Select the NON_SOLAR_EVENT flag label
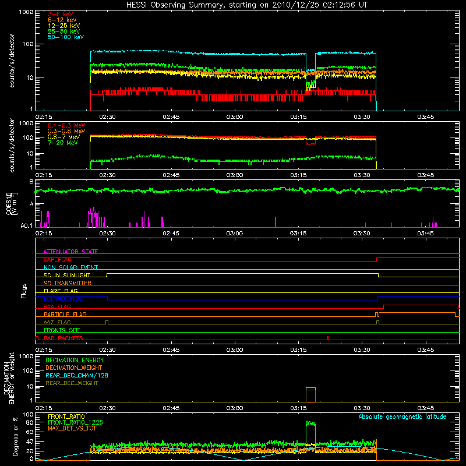Screen dimensions: 466x466 (x=70, y=267)
